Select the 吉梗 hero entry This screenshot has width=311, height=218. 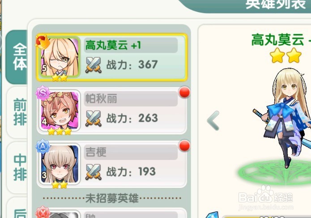(x=112, y=165)
